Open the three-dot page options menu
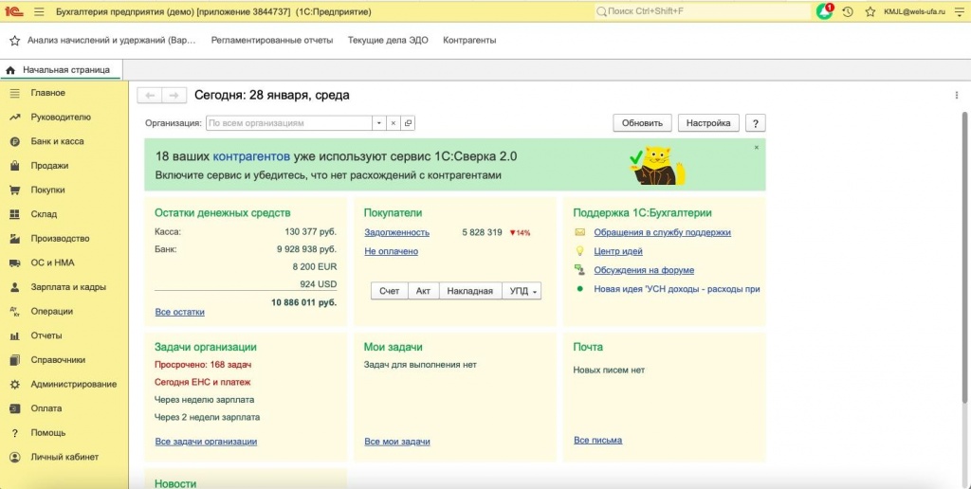Image resolution: width=971 pixels, height=489 pixels. tap(957, 96)
